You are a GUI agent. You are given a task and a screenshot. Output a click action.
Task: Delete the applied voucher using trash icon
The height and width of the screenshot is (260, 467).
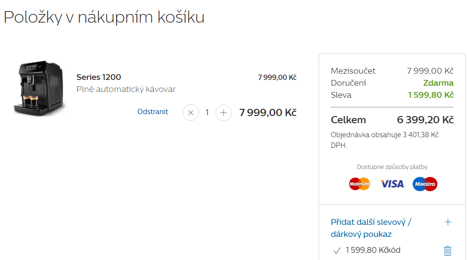point(448,250)
